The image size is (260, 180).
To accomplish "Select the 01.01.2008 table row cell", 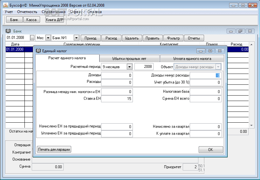I will (15, 49).
